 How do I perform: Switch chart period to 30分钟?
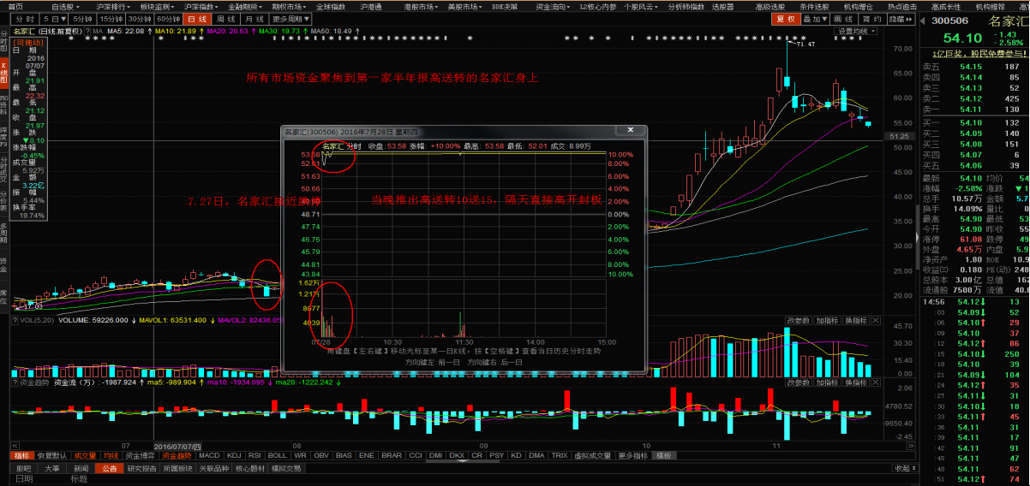click(140, 18)
